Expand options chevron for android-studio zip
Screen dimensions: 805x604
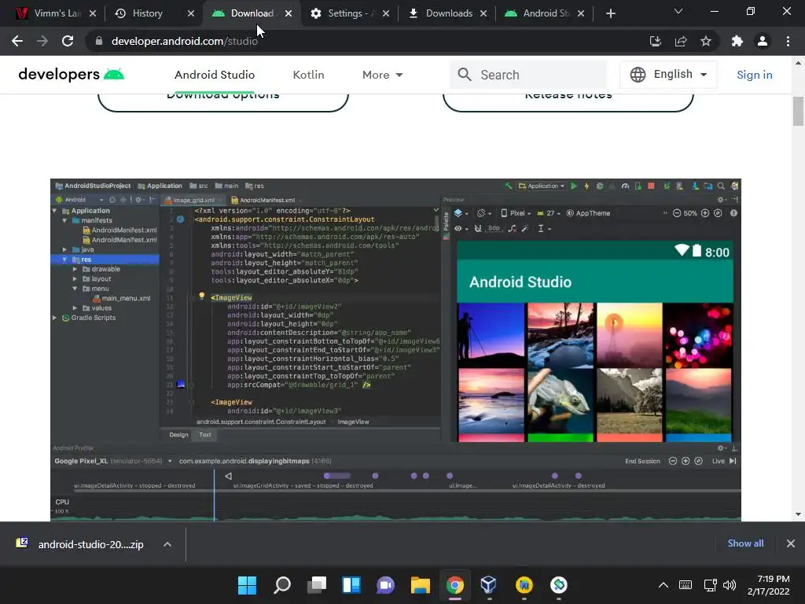167,544
